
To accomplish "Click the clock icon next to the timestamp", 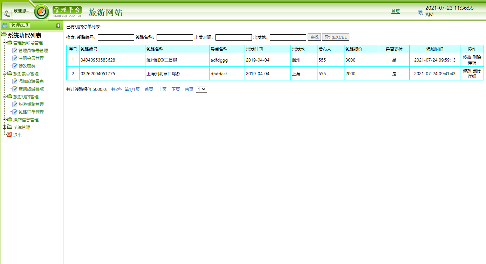I will pyautogui.click(x=420, y=12).
